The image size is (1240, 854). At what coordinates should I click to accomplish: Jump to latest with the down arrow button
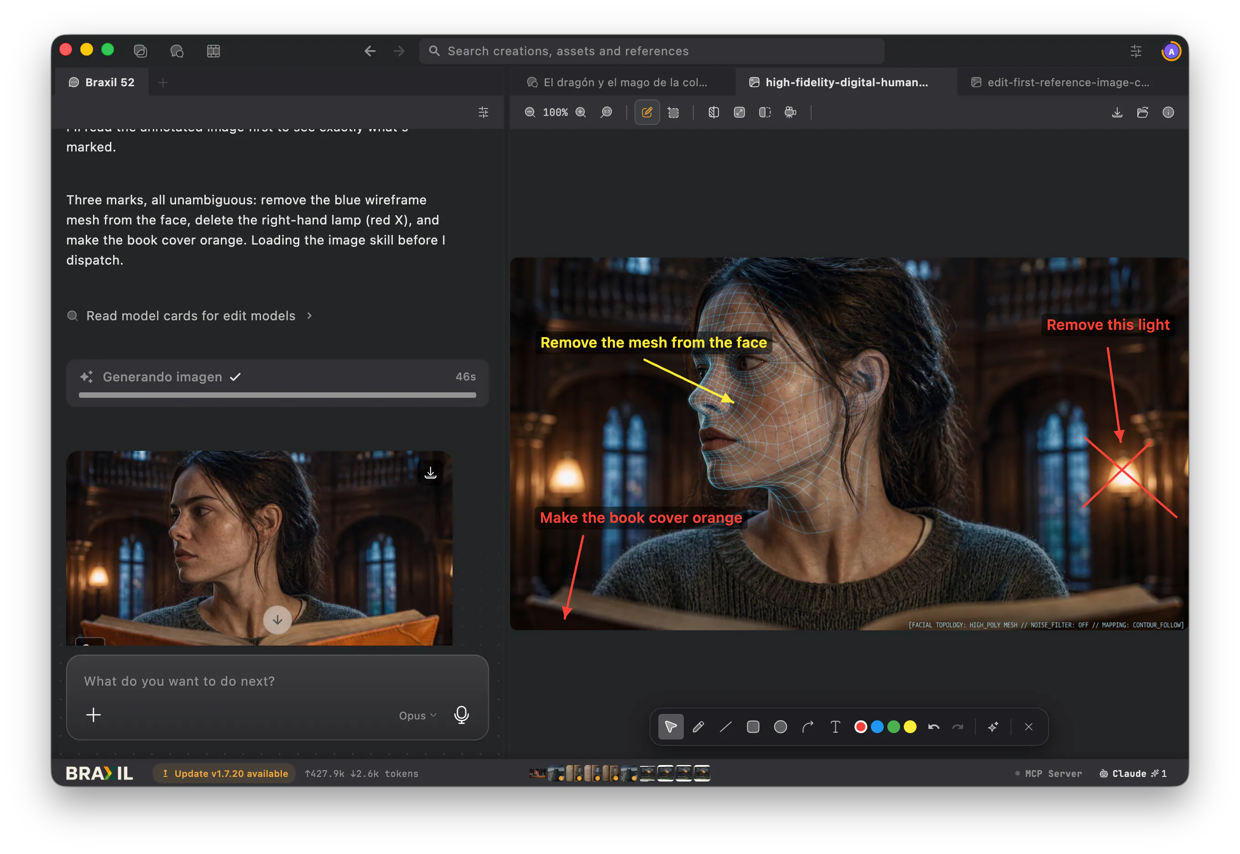[x=277, y=620]
